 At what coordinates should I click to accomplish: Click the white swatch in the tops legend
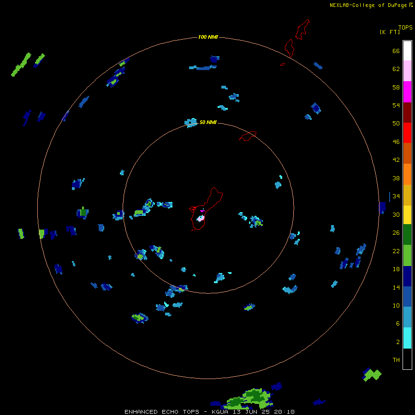tap(407, 51)
